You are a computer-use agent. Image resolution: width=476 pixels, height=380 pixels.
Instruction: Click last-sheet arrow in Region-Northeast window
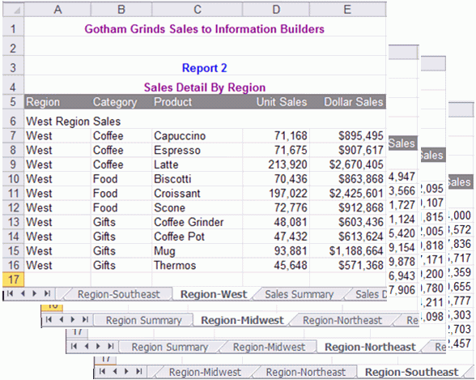click(111, 346)
